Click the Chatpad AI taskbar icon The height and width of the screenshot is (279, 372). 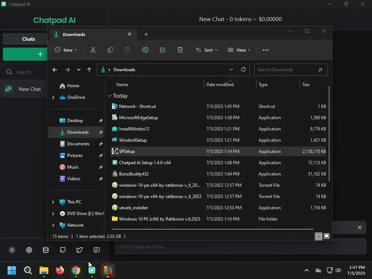coord(92,270)
